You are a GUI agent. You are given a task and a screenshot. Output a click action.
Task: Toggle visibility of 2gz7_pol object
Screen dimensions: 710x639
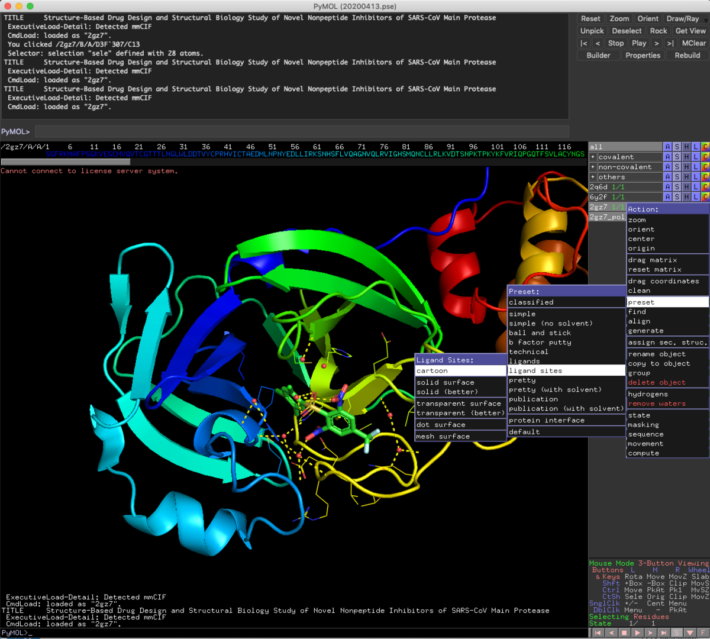(x=607, y=217)
